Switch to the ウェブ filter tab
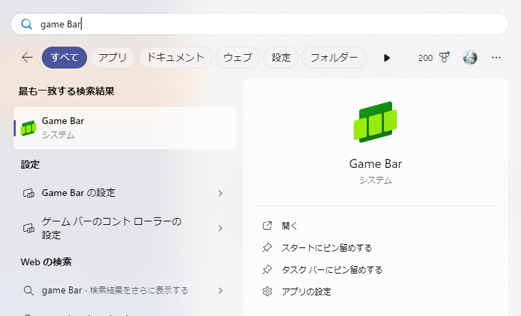Viewport: 521px width, 316px height. [238, 58]
